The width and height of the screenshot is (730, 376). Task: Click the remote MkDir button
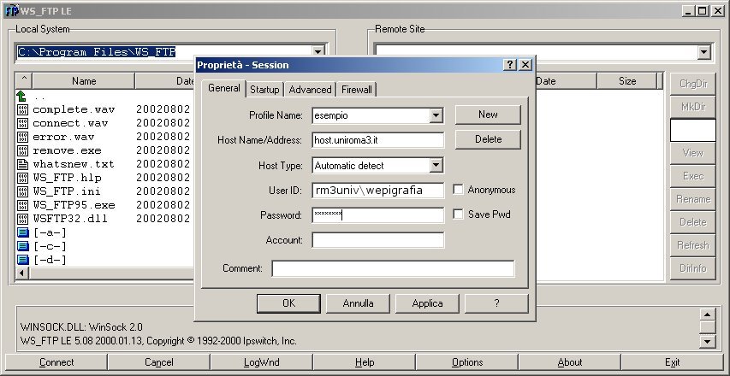click(692, 107)
